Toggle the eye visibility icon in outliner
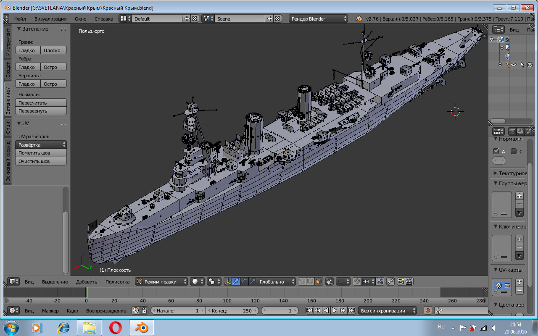 click(514, 65)
